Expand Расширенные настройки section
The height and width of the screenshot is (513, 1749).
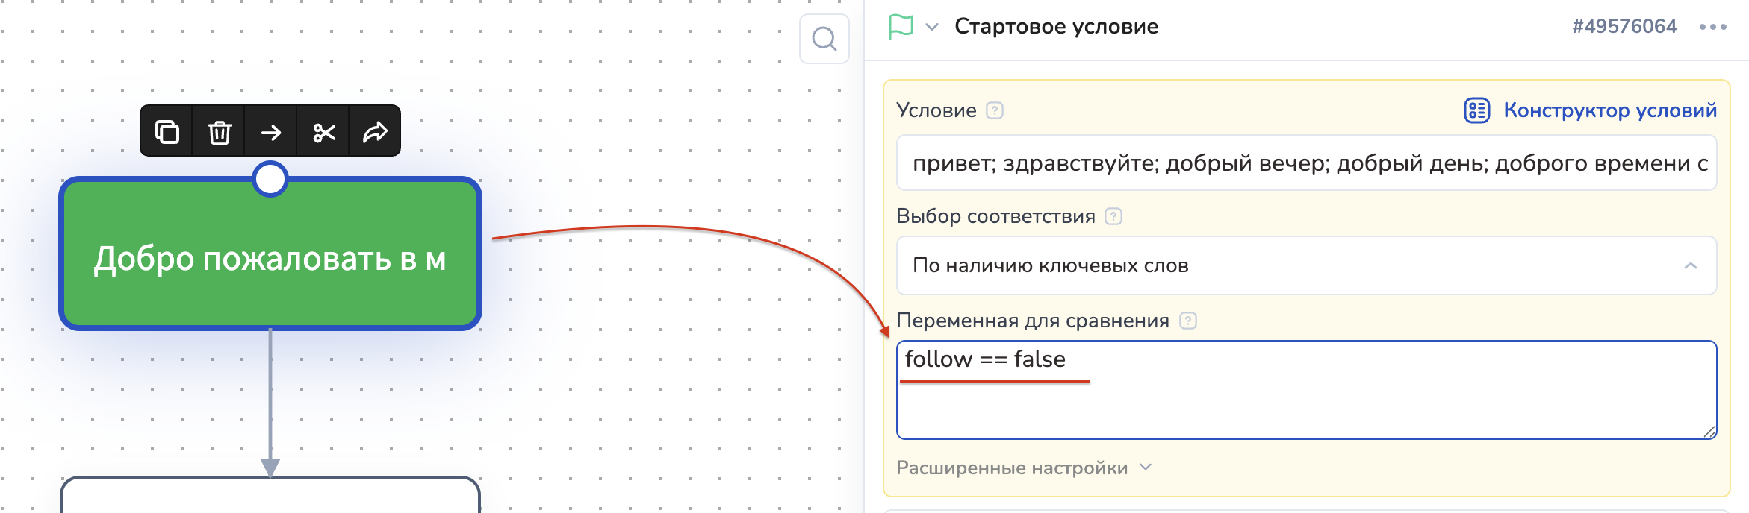pos(1023,468)
